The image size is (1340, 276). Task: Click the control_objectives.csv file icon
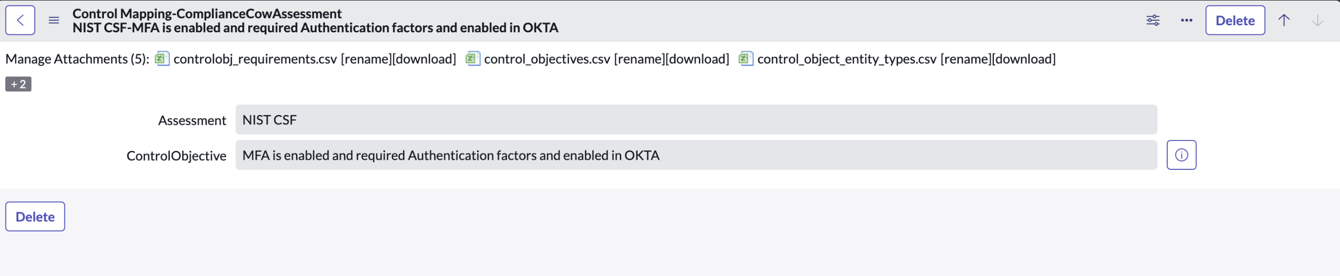(x=472, y=59)
